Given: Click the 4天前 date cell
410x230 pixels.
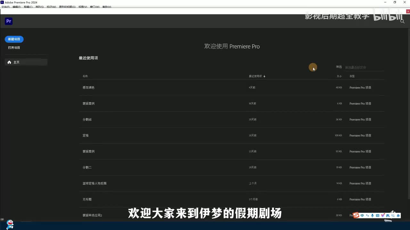Looking at the screenshot, I should coord(252,88).
